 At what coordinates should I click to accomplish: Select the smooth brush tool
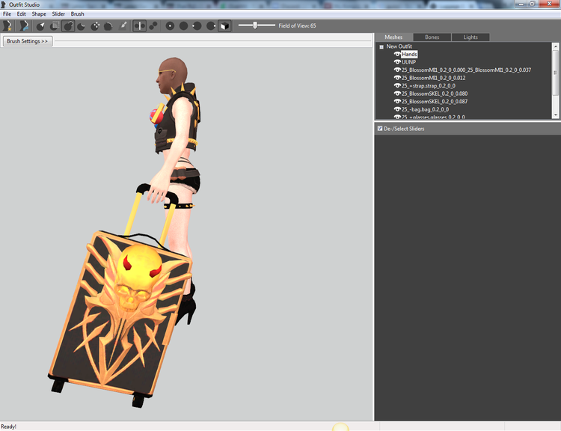(108, 25)
